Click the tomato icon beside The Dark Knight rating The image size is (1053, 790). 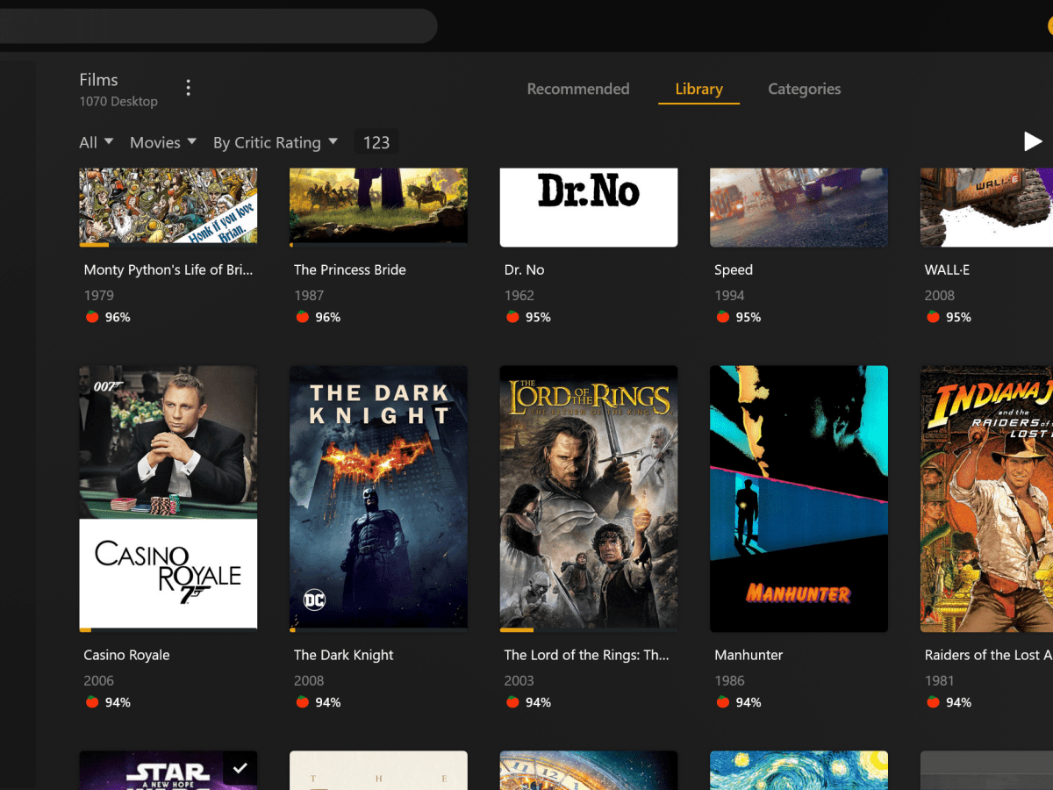(302, 701)
